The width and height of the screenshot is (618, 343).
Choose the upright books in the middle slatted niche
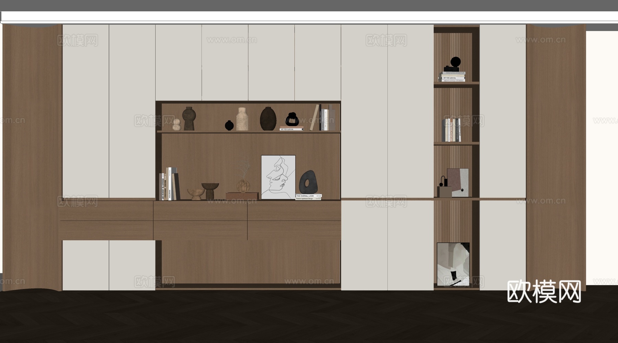pos(451,130)
